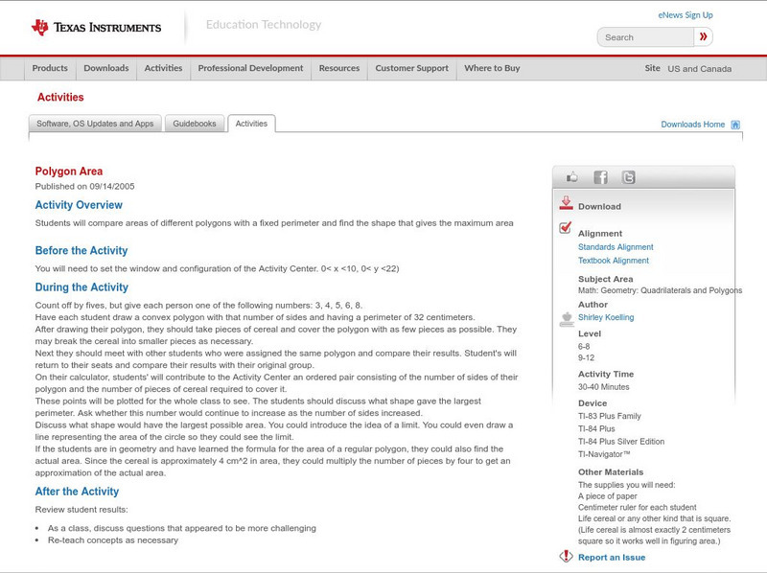Click the Twitter share icon
This screenshot has height=573, width=767.
(x=628, y=177)
